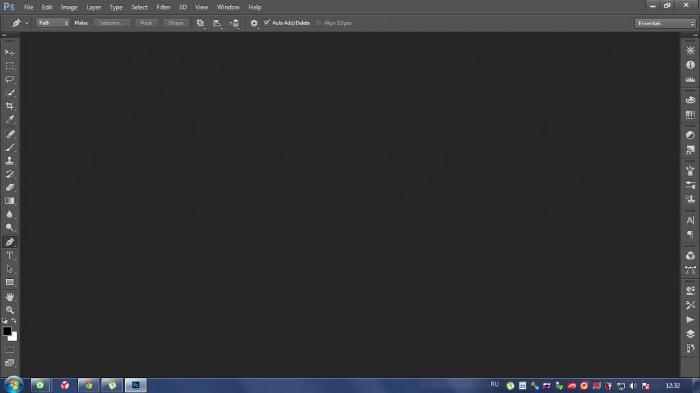Click the Make Mask button
700x393 pixels.
(x=146, y=23)
